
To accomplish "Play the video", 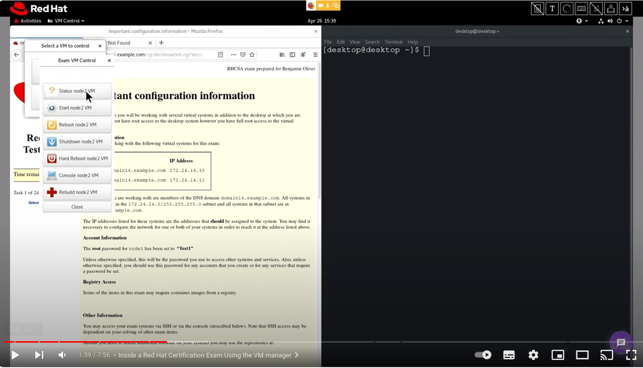I will 16,355.
